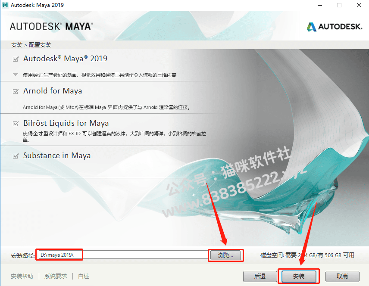Click the 磁盘空间 disk space info text

tap(307, 255)
